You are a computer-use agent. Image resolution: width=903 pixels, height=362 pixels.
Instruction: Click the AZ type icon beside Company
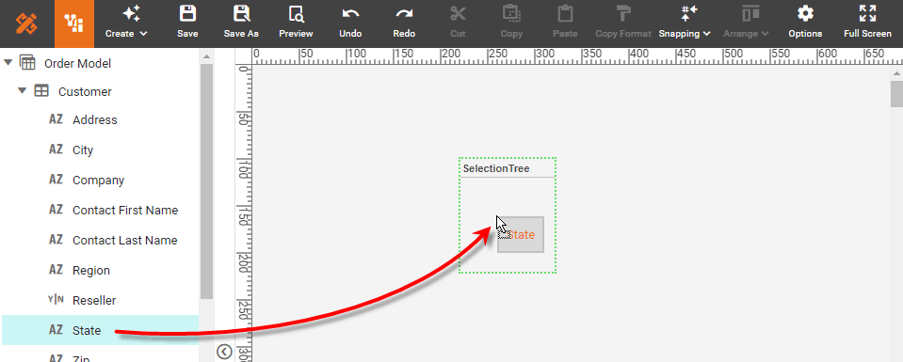(56, 179)
